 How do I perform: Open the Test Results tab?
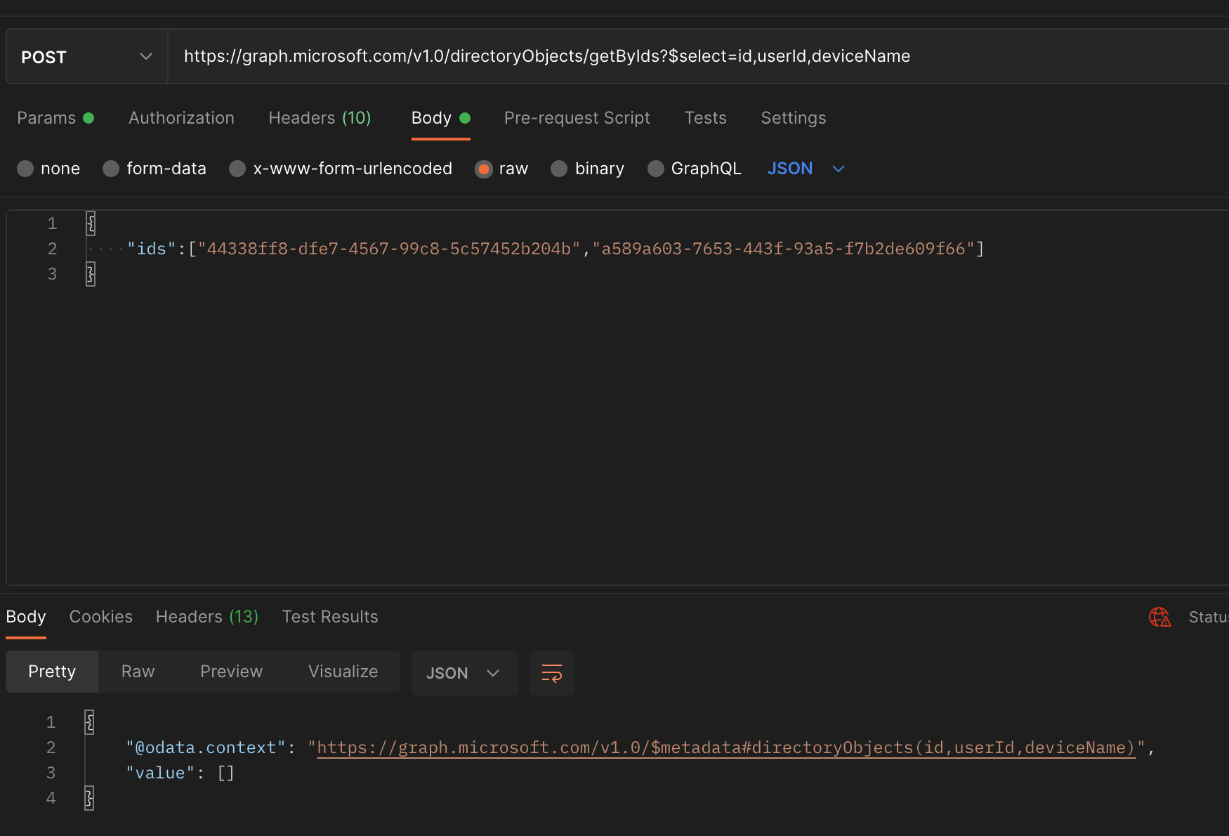pos(330,617)
